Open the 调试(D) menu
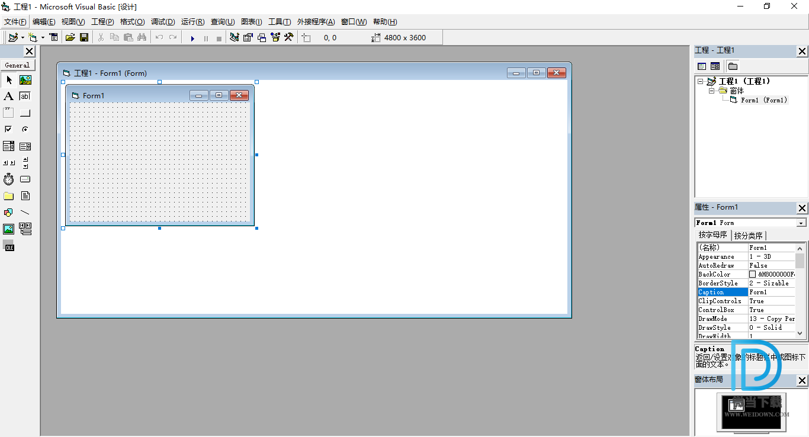809x437 pixels. (163, 22)
